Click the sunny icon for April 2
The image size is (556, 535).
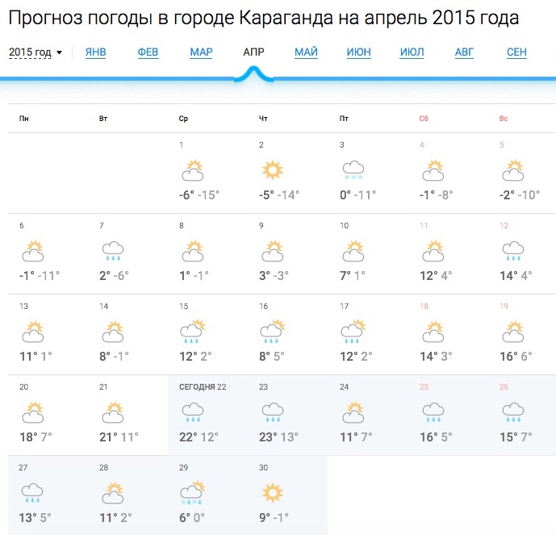click(272, 169)
